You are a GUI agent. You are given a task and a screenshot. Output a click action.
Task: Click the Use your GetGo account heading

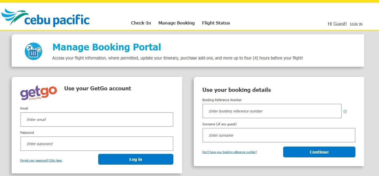point(98,89)
